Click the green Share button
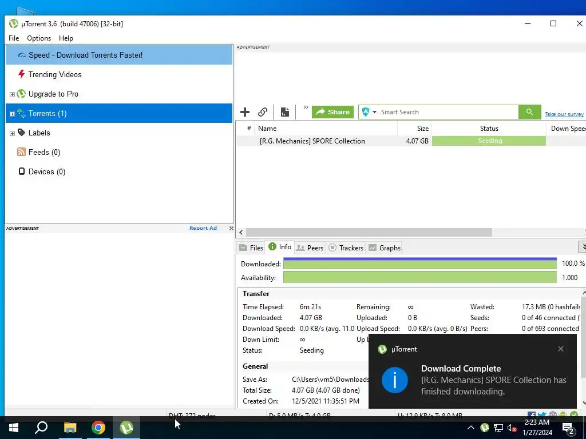Viewport: 586px width, 439px height. [x=332, y=112]
